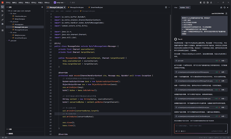Close the MessageCodec.java tab
This screenshot has width=231, height=139.
pos(65,7)
